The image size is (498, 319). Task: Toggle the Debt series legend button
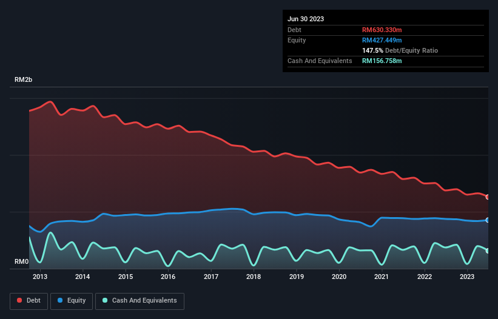tap(29, 301)
